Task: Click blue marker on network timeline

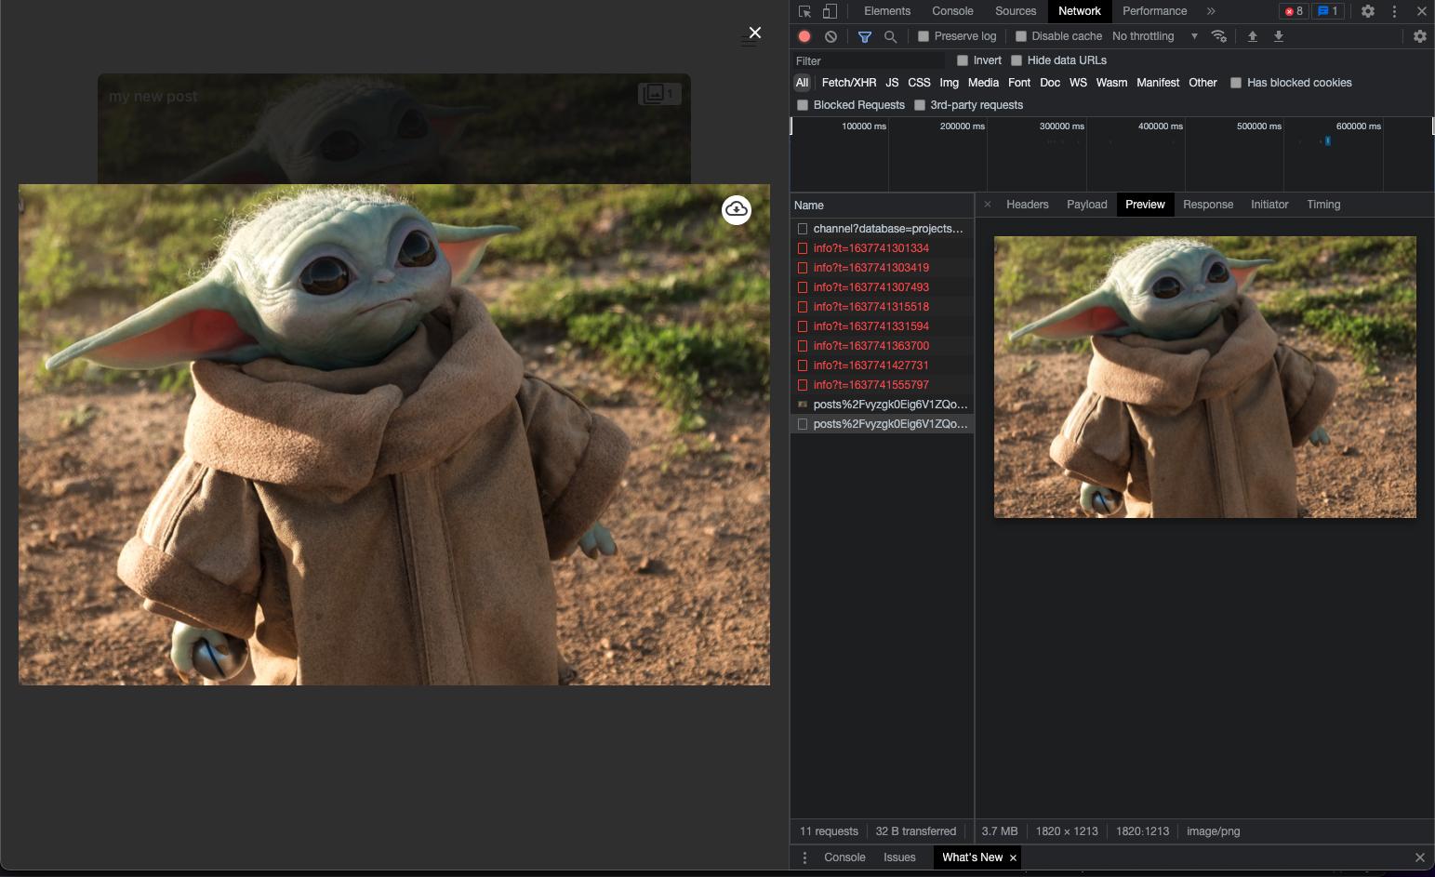Action: coord(1327,141)
